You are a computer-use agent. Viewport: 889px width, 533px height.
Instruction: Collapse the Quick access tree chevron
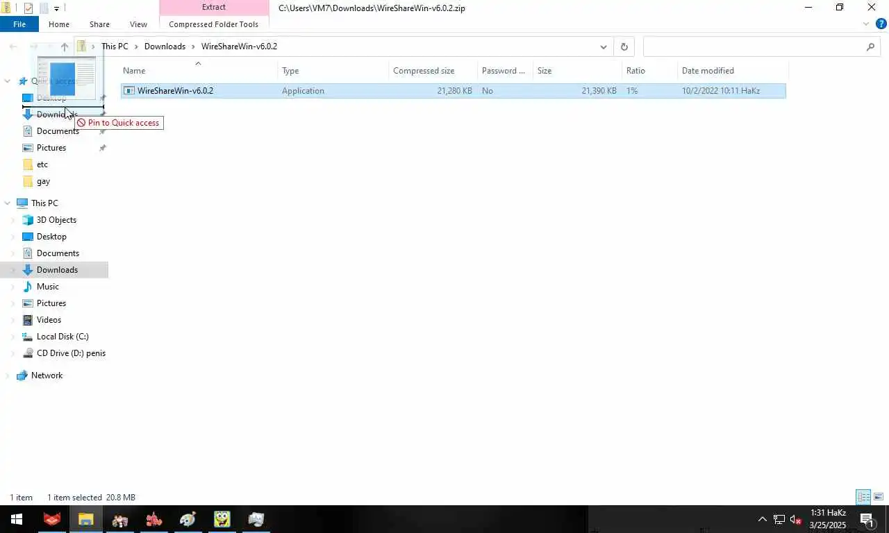(x=8, y=81)
